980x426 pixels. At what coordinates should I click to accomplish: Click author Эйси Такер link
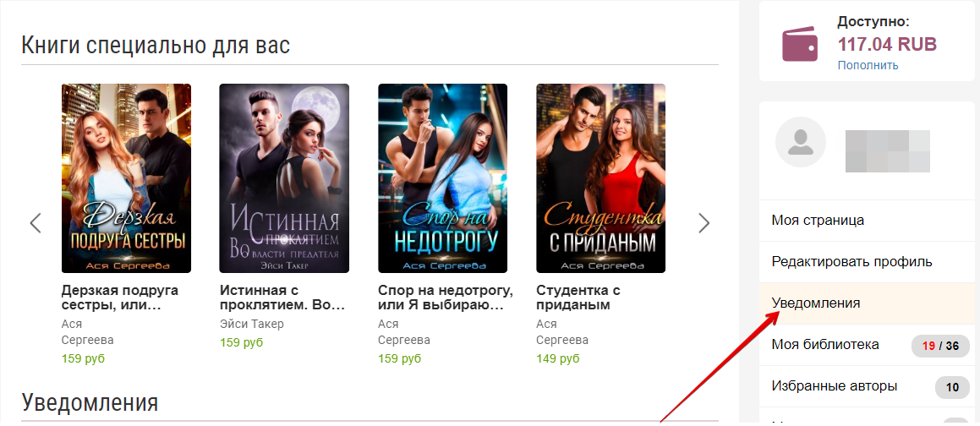(252, 325)
